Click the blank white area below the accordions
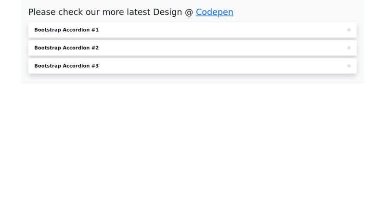Viewport: 385px width, 216px height. pyautogui.click(x=192, y=149)
